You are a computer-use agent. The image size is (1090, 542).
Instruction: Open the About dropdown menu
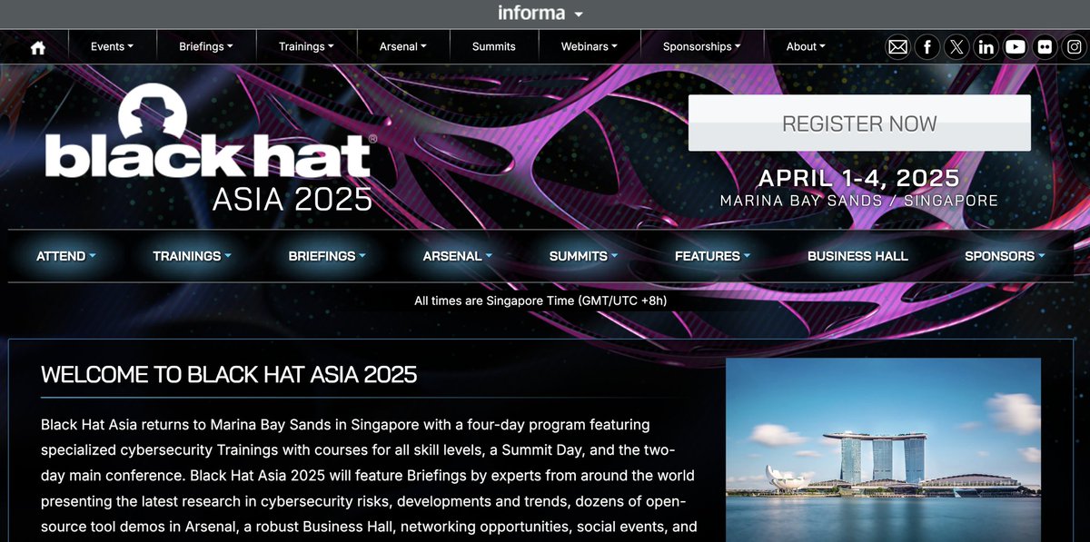(x=806, y=46)
